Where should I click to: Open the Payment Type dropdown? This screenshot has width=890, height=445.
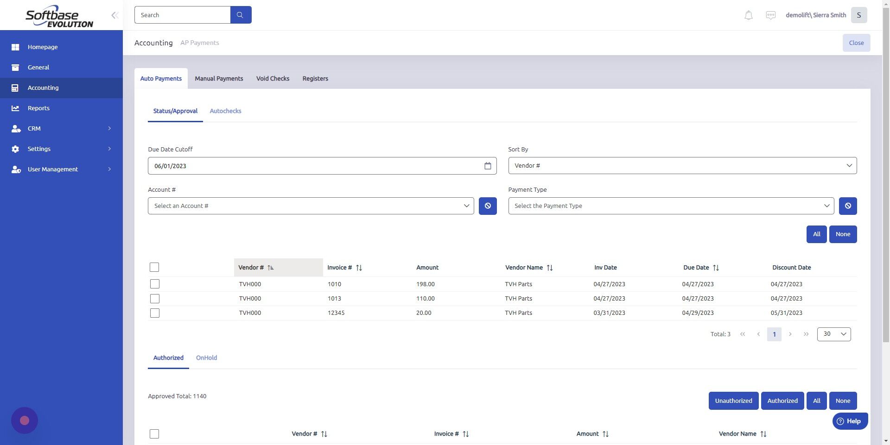(671, 206)
